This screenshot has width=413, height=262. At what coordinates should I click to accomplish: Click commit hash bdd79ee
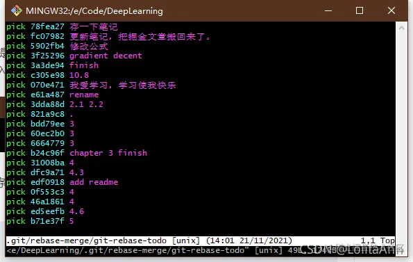tap(47, 124)
